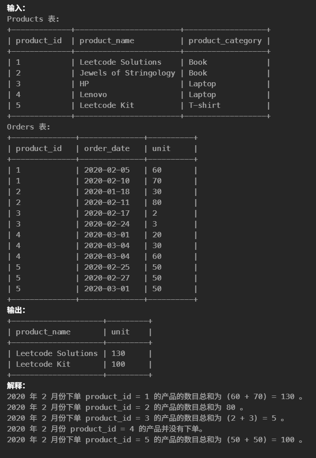Click the output unit value 130
316x458 pixels.
(x=118, y=353)
